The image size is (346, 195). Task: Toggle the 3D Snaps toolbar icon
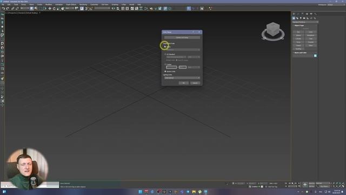(x=86, y=9)
